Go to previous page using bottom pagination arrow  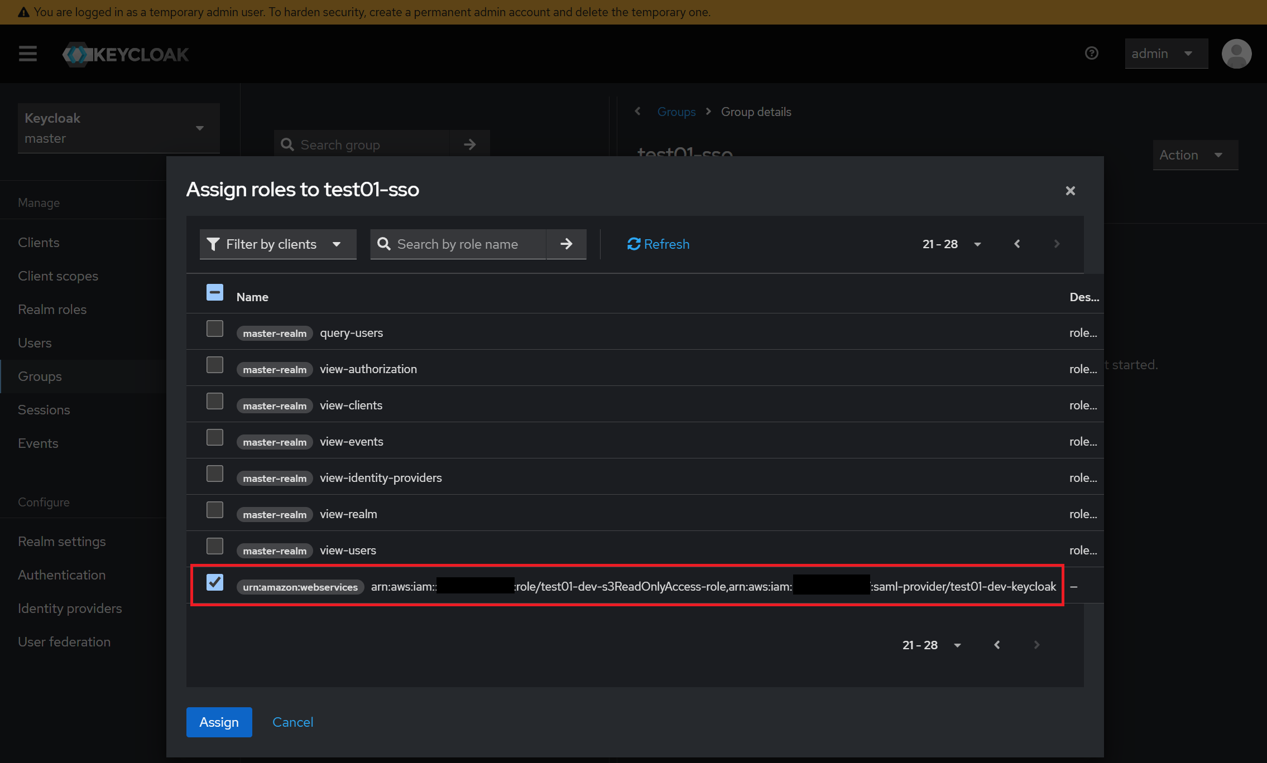(x=997, y=645)
